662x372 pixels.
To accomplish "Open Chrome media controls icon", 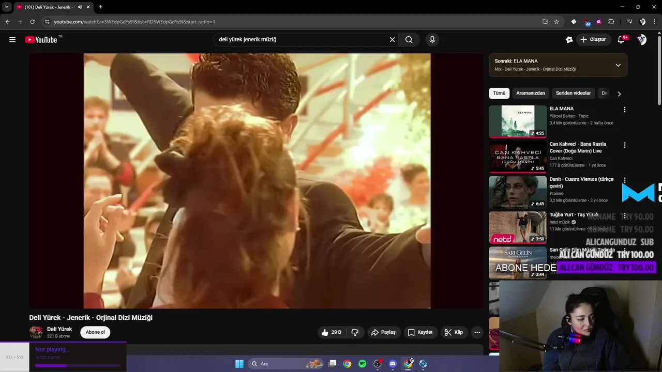I will point(629,22).
